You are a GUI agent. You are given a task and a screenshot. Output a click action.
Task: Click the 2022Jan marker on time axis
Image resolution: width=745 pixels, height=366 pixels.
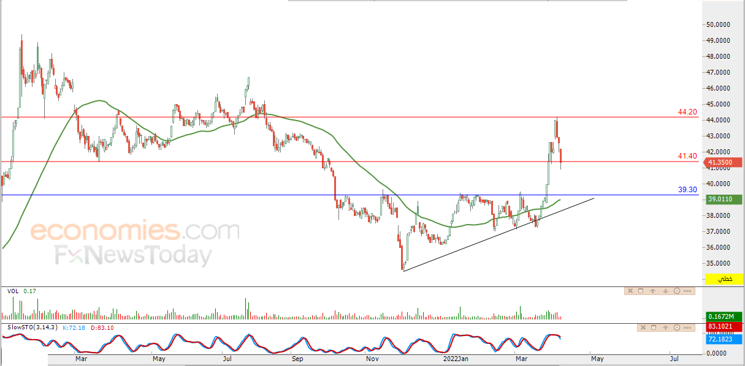pyautogui.click(x=456, y=359)
